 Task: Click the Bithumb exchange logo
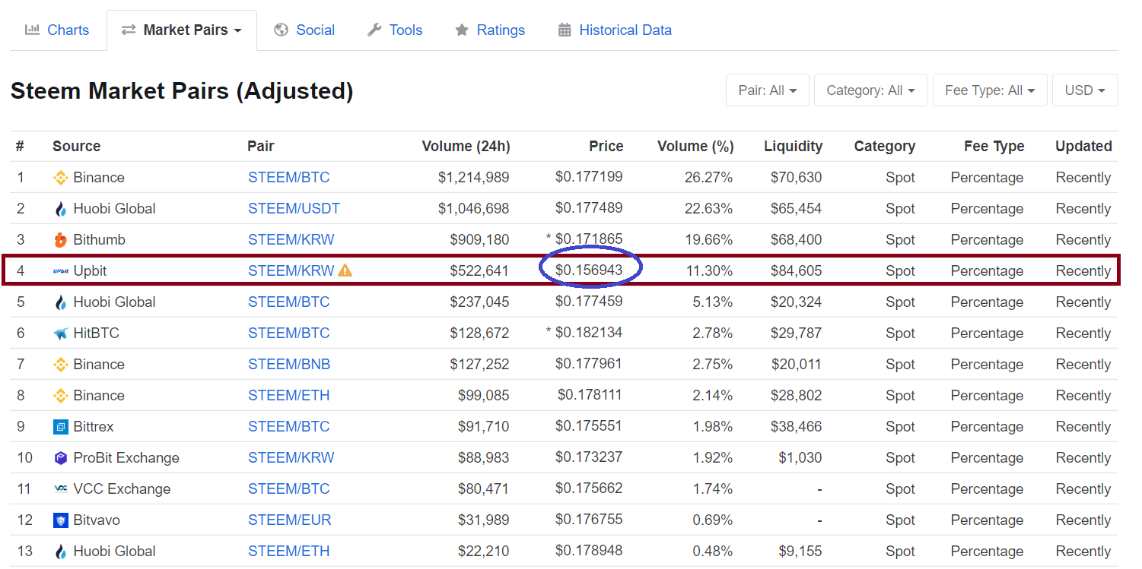click(61, 240)
